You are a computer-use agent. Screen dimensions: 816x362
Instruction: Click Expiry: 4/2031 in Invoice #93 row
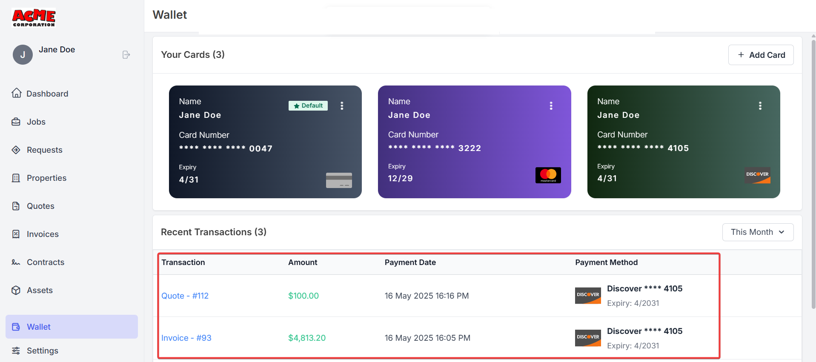click(x=633, y=345)
